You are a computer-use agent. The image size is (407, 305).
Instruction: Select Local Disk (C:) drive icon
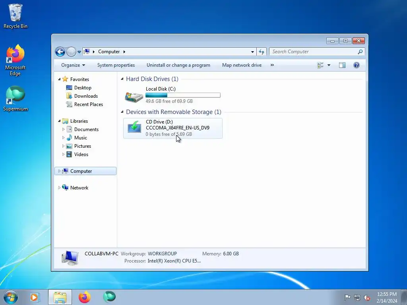pyautogui.click(x=134, y=97)
